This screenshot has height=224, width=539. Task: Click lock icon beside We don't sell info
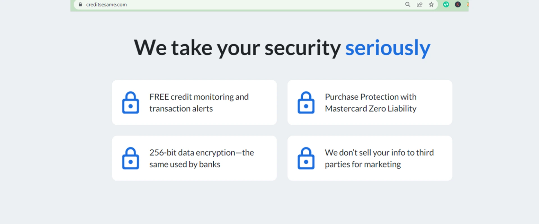(306, 158)
